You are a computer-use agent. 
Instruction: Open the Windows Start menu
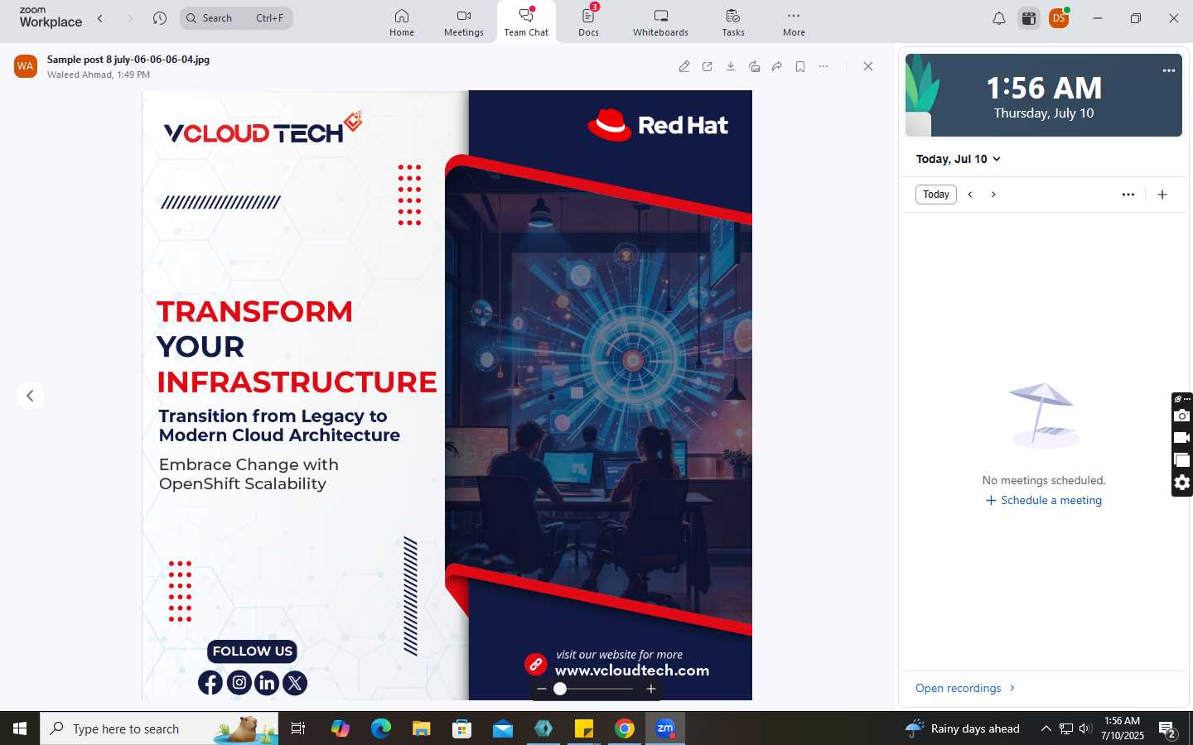(20, 728)
